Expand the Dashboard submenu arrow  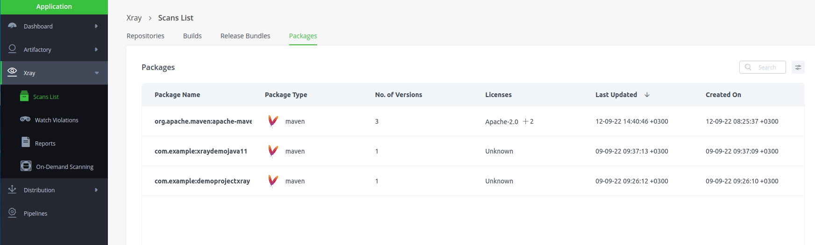point(96,26)
